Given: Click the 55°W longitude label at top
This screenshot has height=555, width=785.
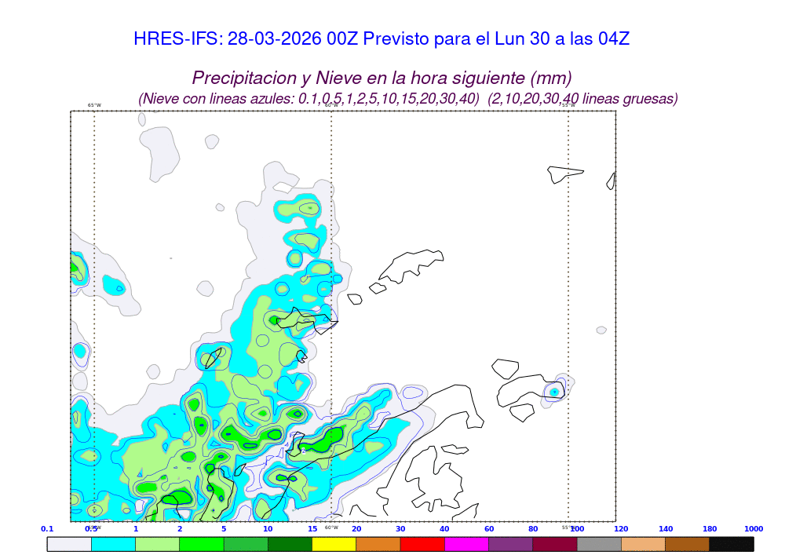Looking at the screenshot, I should point(568,105).
